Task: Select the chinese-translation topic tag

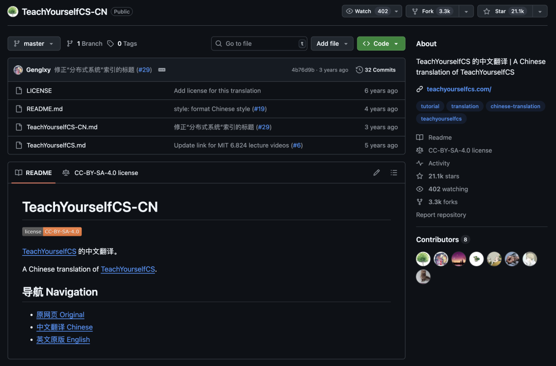Action: pos(515,106)
